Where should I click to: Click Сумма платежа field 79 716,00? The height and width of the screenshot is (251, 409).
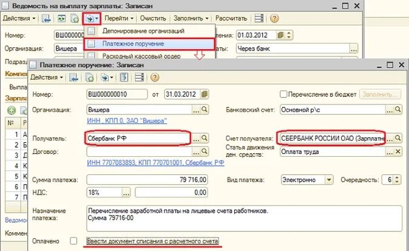pos(147,180)
